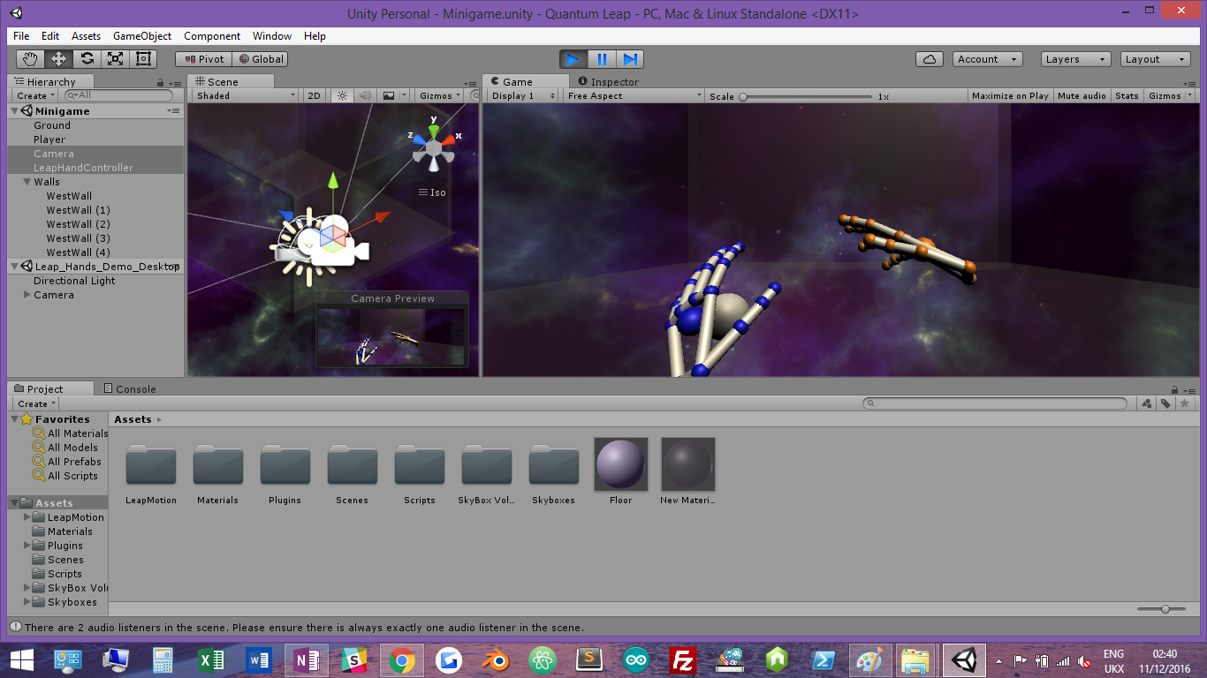Open the Layers dropdown

[x=1075, y=59]
